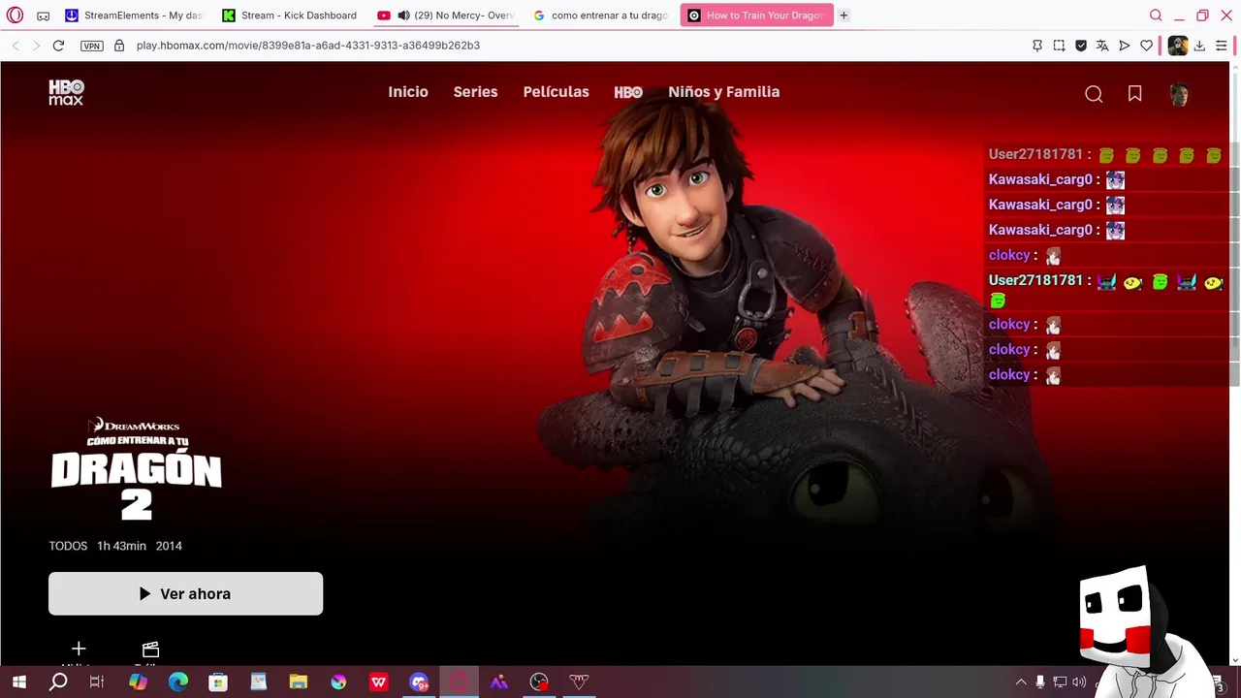
Task: Open the Series section
Action: pyautogui.click(x=475, y=92)
